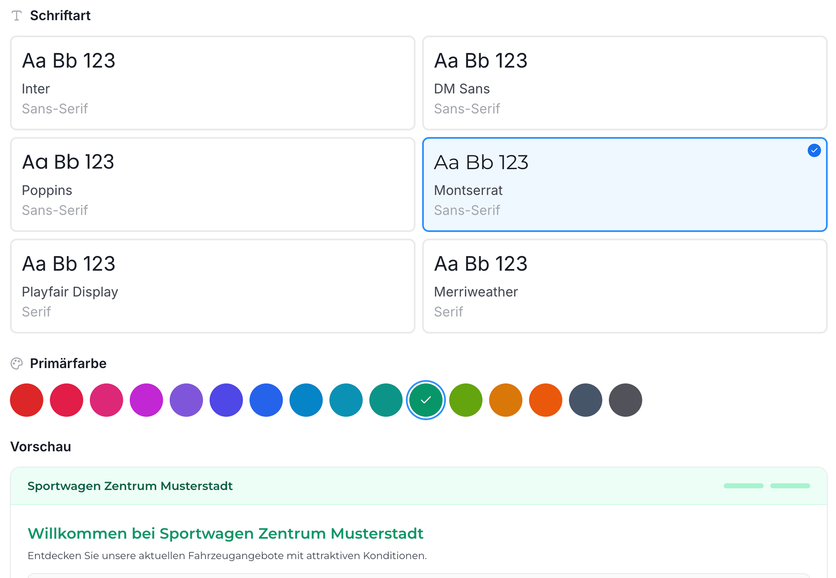
Task: Select the magenta color swatch
Action: (x=146, y=400)
